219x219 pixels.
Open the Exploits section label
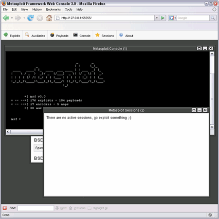coord(15,36)
